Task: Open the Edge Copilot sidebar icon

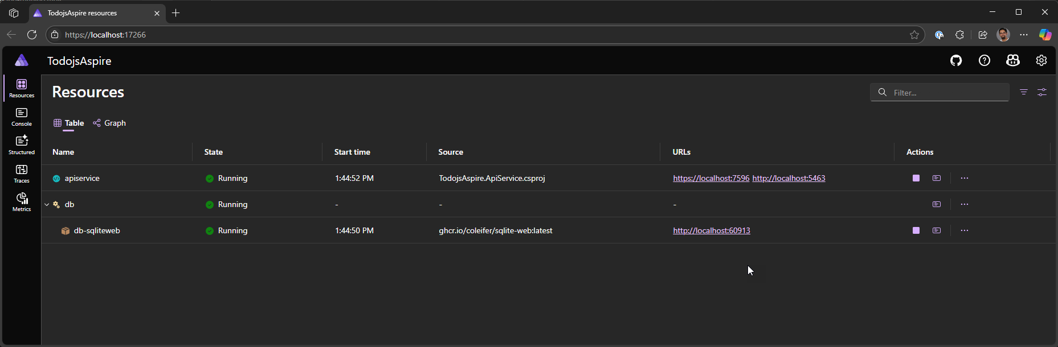Action: click(x=1045, y=35)
